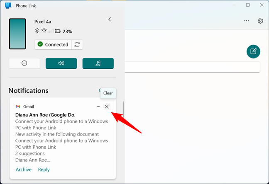Open the Diana Ann Roe notification title
The height and width of the screenshot is (184, 269).
pyautogui.click(x=45, y=115)
